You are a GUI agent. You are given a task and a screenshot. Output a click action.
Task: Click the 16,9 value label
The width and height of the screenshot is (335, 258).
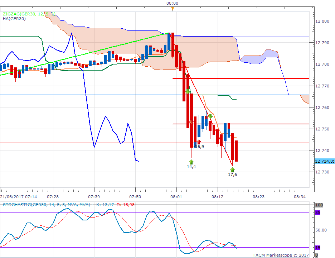click(200, 147)
